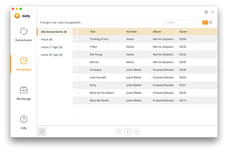Check the box for Mark My Words
This screenshot has width=228, height=152.
pos(78,100)
